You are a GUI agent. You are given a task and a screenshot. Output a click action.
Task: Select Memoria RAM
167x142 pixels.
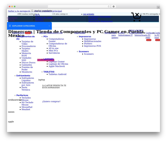point(26,54)
